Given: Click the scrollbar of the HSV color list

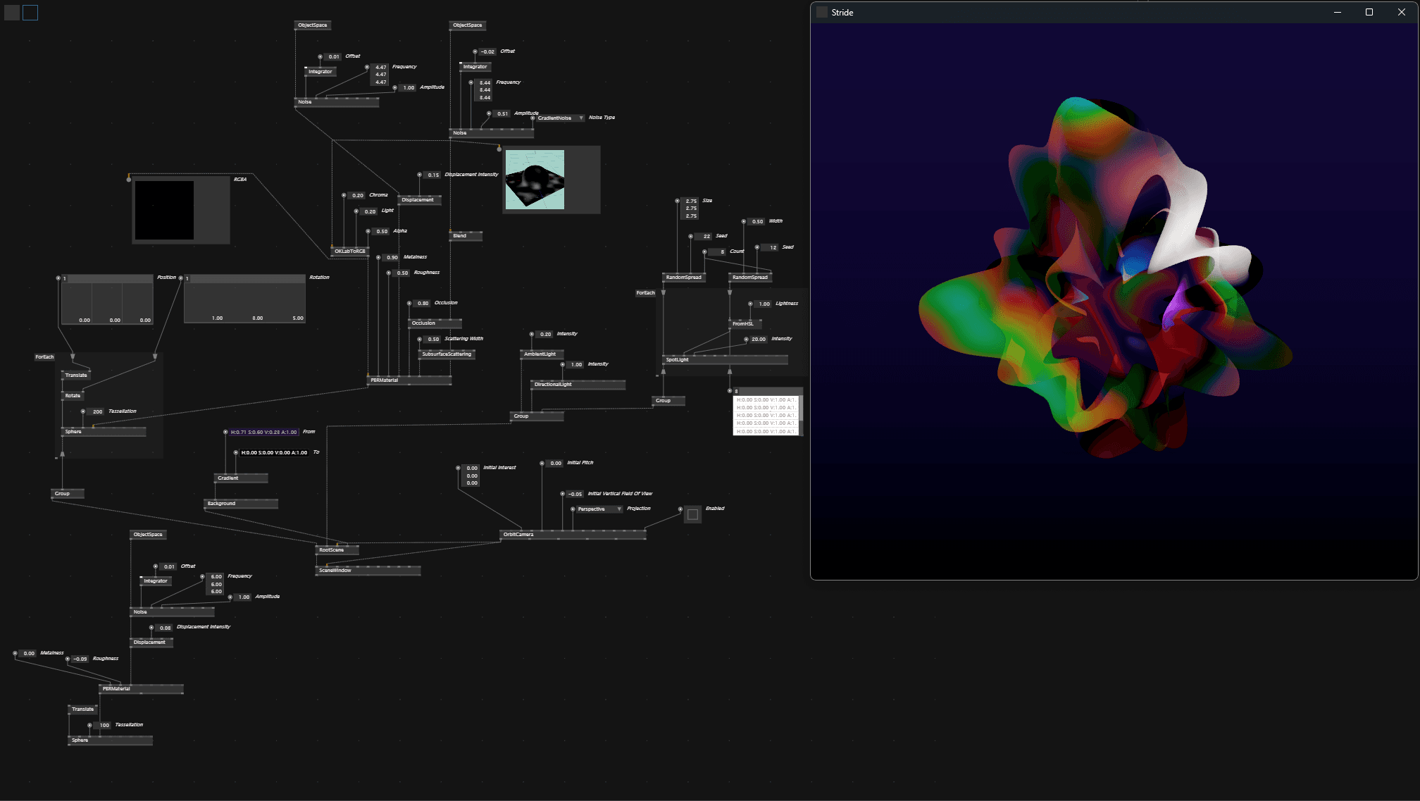Looking at the screenshot, I should [801, 409].
